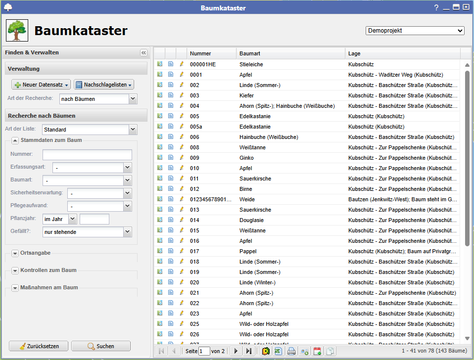Viewport: 474px width, 360px height.
Task: Collapse the Finden & Verwalten side panel
Action: (143, 53)
